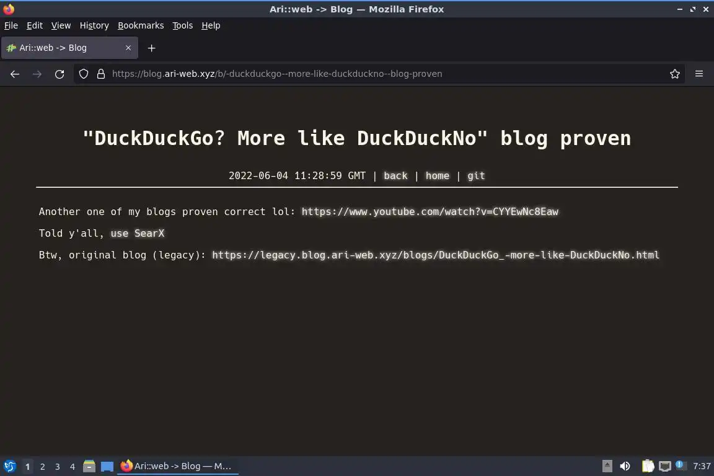714x476 pixels.
Task: Open the tracking protection shield icon
Action: (83, 74)
